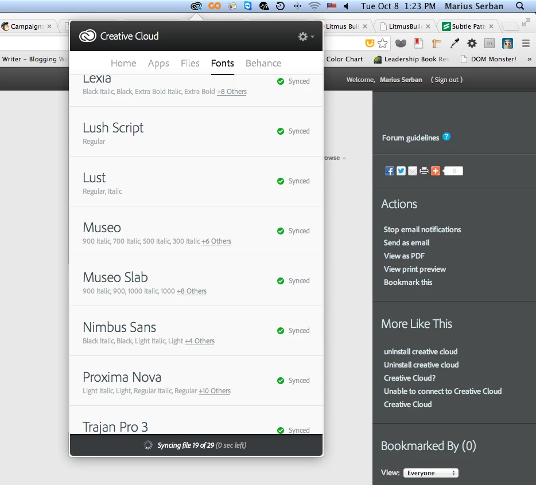Click the syncing spinner icon in footer
Viewport: 536px width, 485px height.
148,445
